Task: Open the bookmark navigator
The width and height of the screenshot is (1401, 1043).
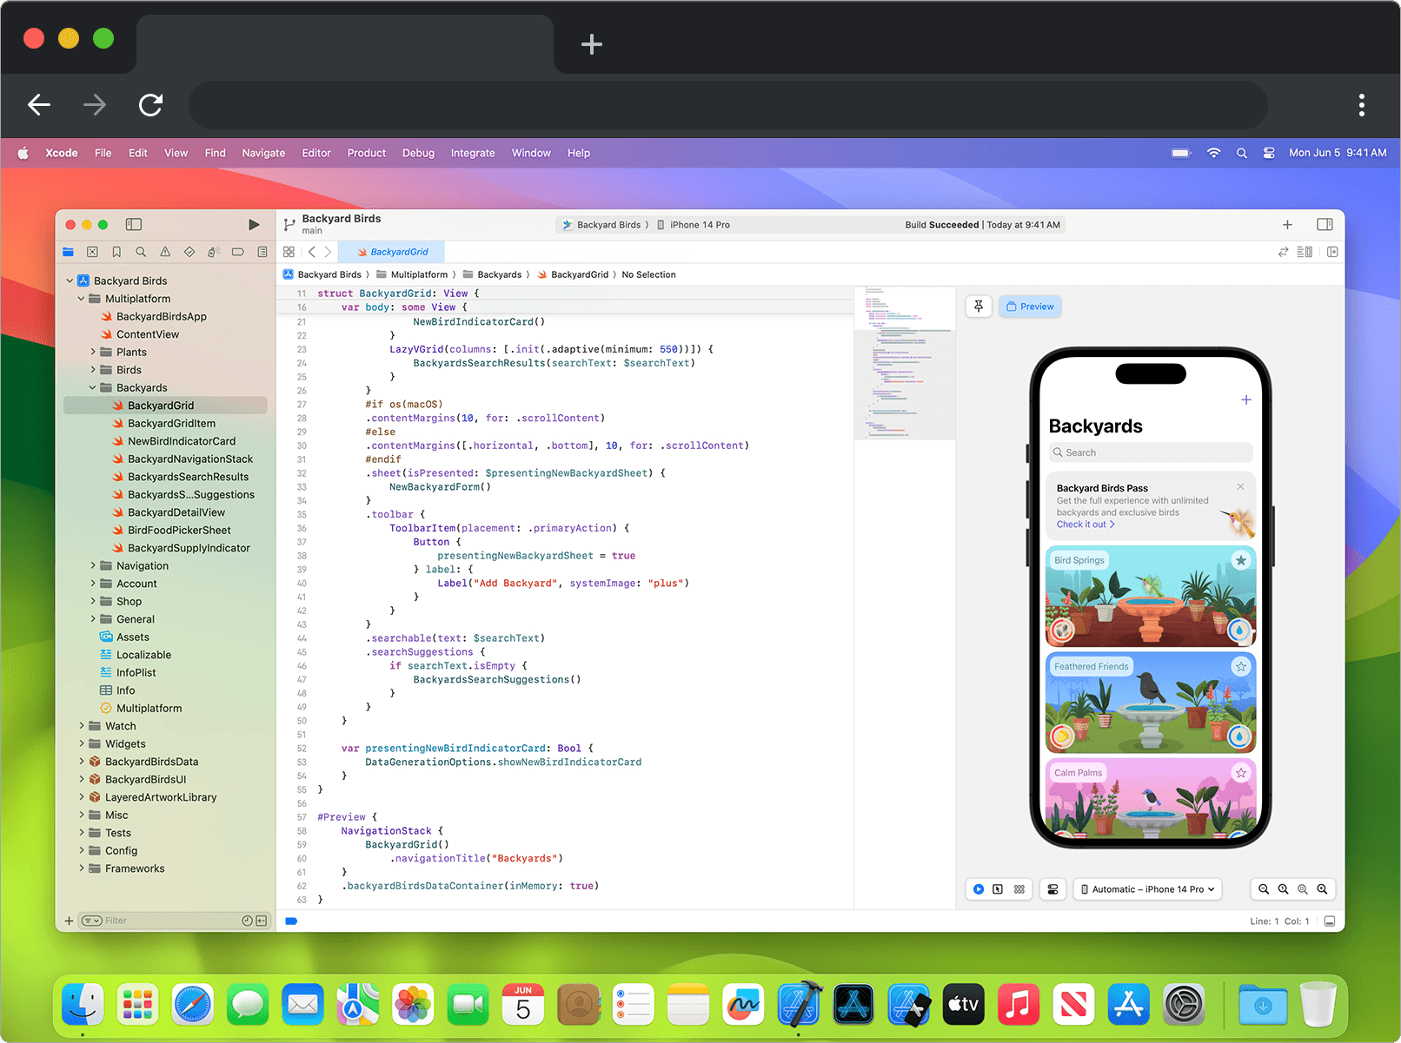Action: click(116, 252)
